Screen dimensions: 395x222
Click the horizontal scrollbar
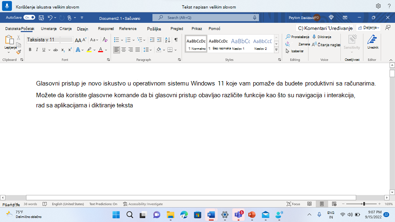click(x=191, y=198)
